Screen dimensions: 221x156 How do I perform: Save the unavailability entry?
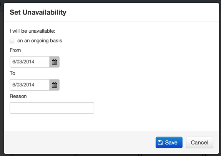pos(169,143)
